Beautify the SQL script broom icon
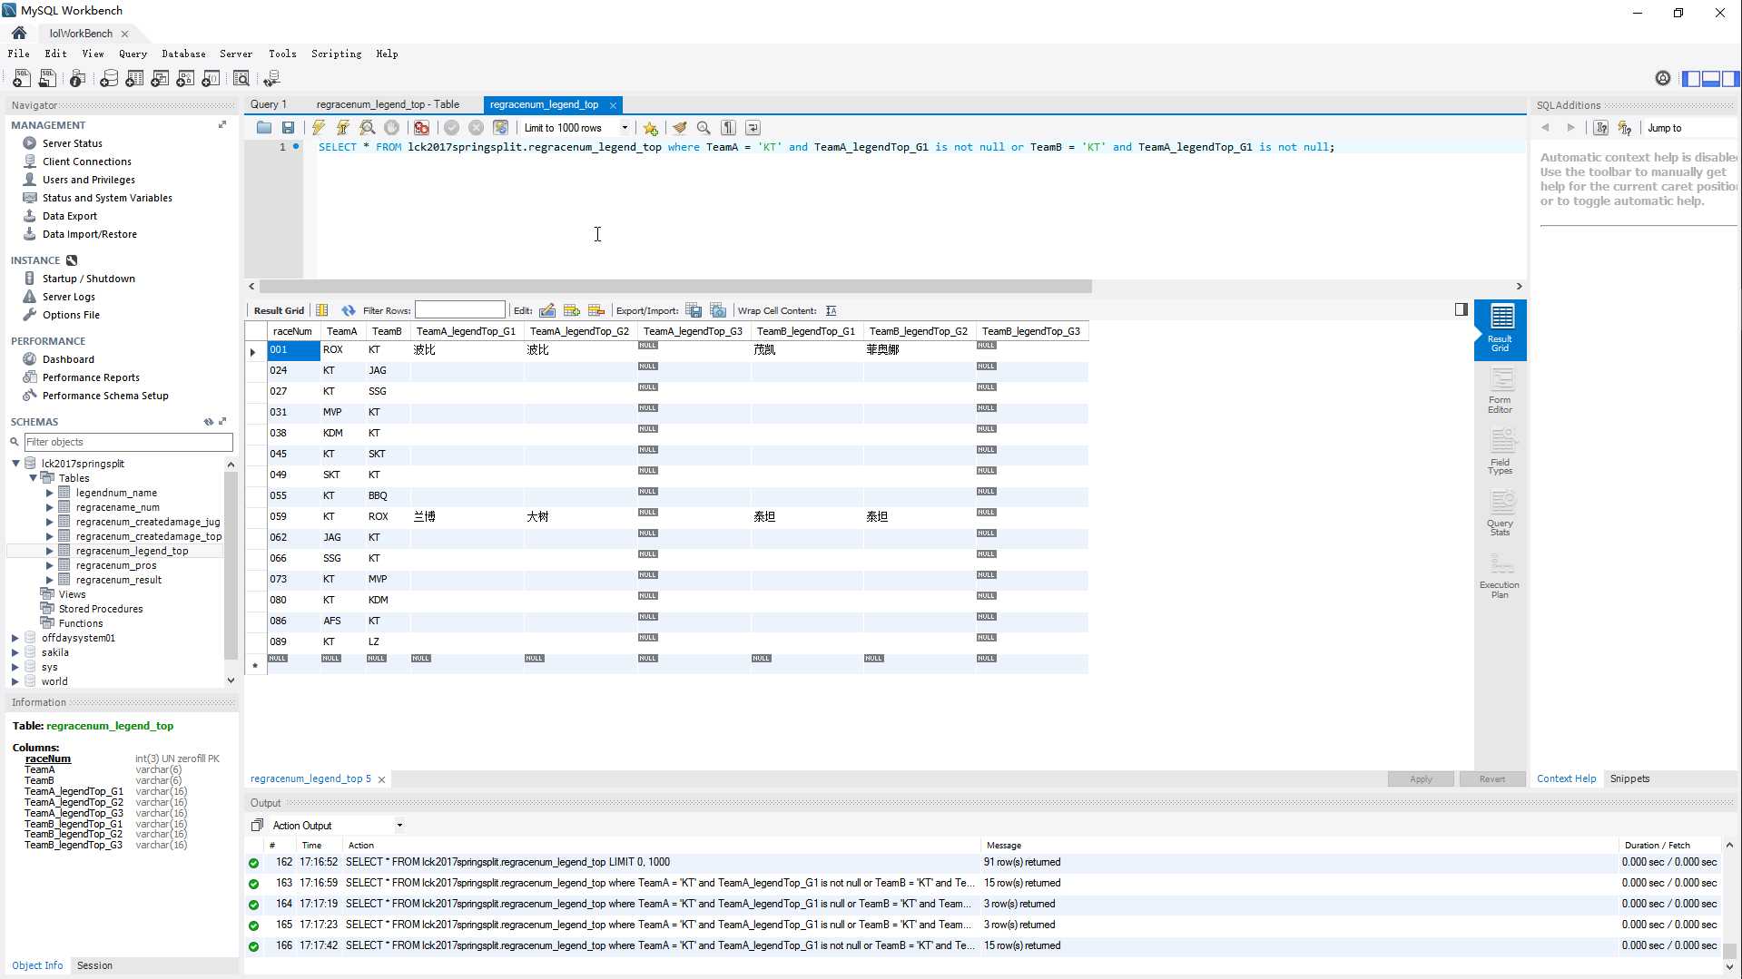 (680, 128)
